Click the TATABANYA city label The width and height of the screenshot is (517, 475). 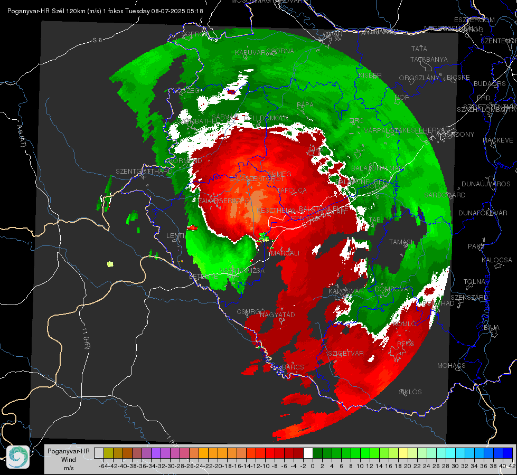[429, 59]
